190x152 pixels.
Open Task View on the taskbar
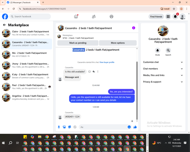[17, 143]
